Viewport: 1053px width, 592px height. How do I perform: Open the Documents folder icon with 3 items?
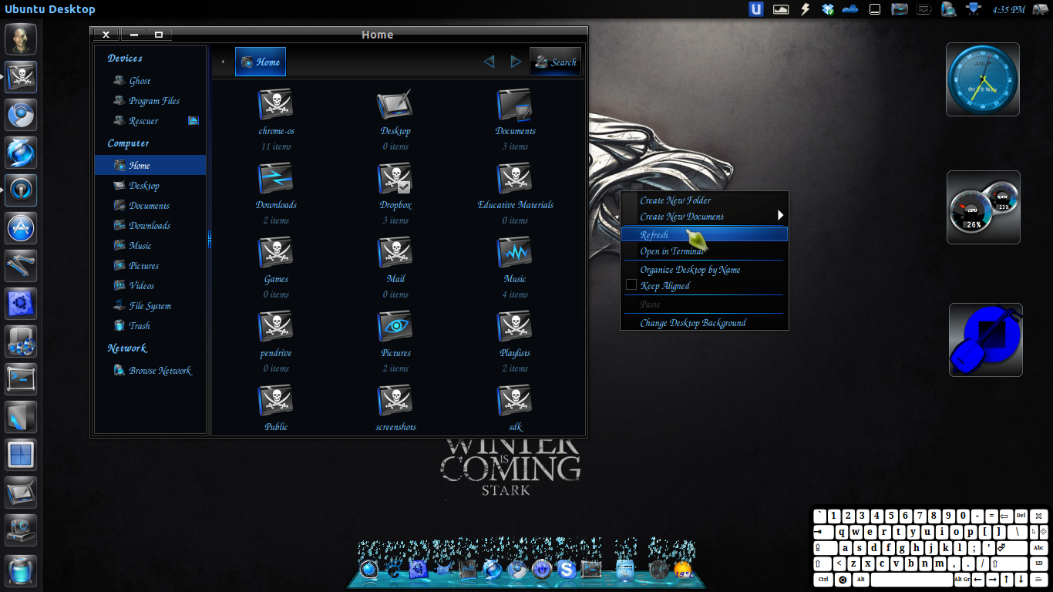pyautogui.click(x=515, y=104)
